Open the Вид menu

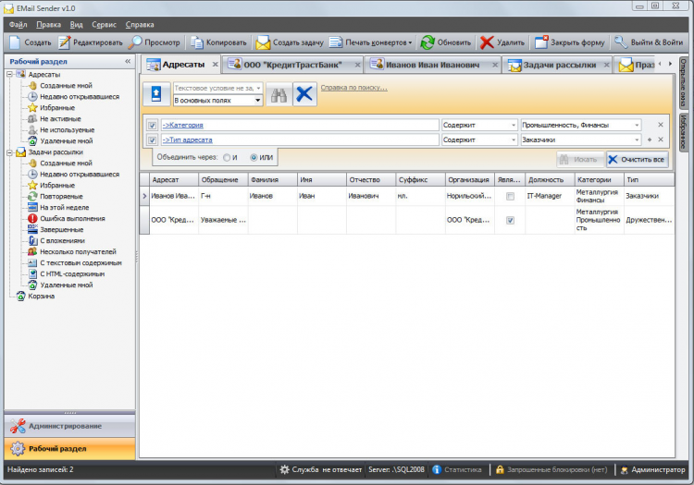click(76, 25)
